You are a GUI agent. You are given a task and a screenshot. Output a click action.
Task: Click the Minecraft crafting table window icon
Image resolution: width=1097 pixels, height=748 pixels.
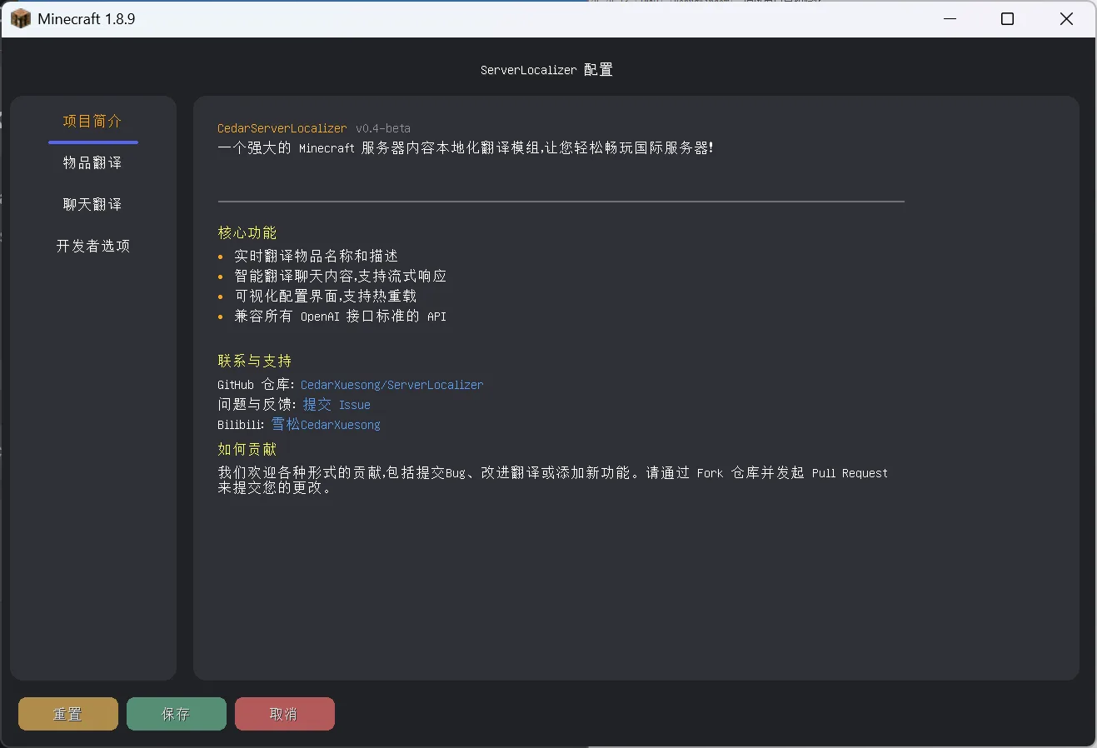point(21,18)
